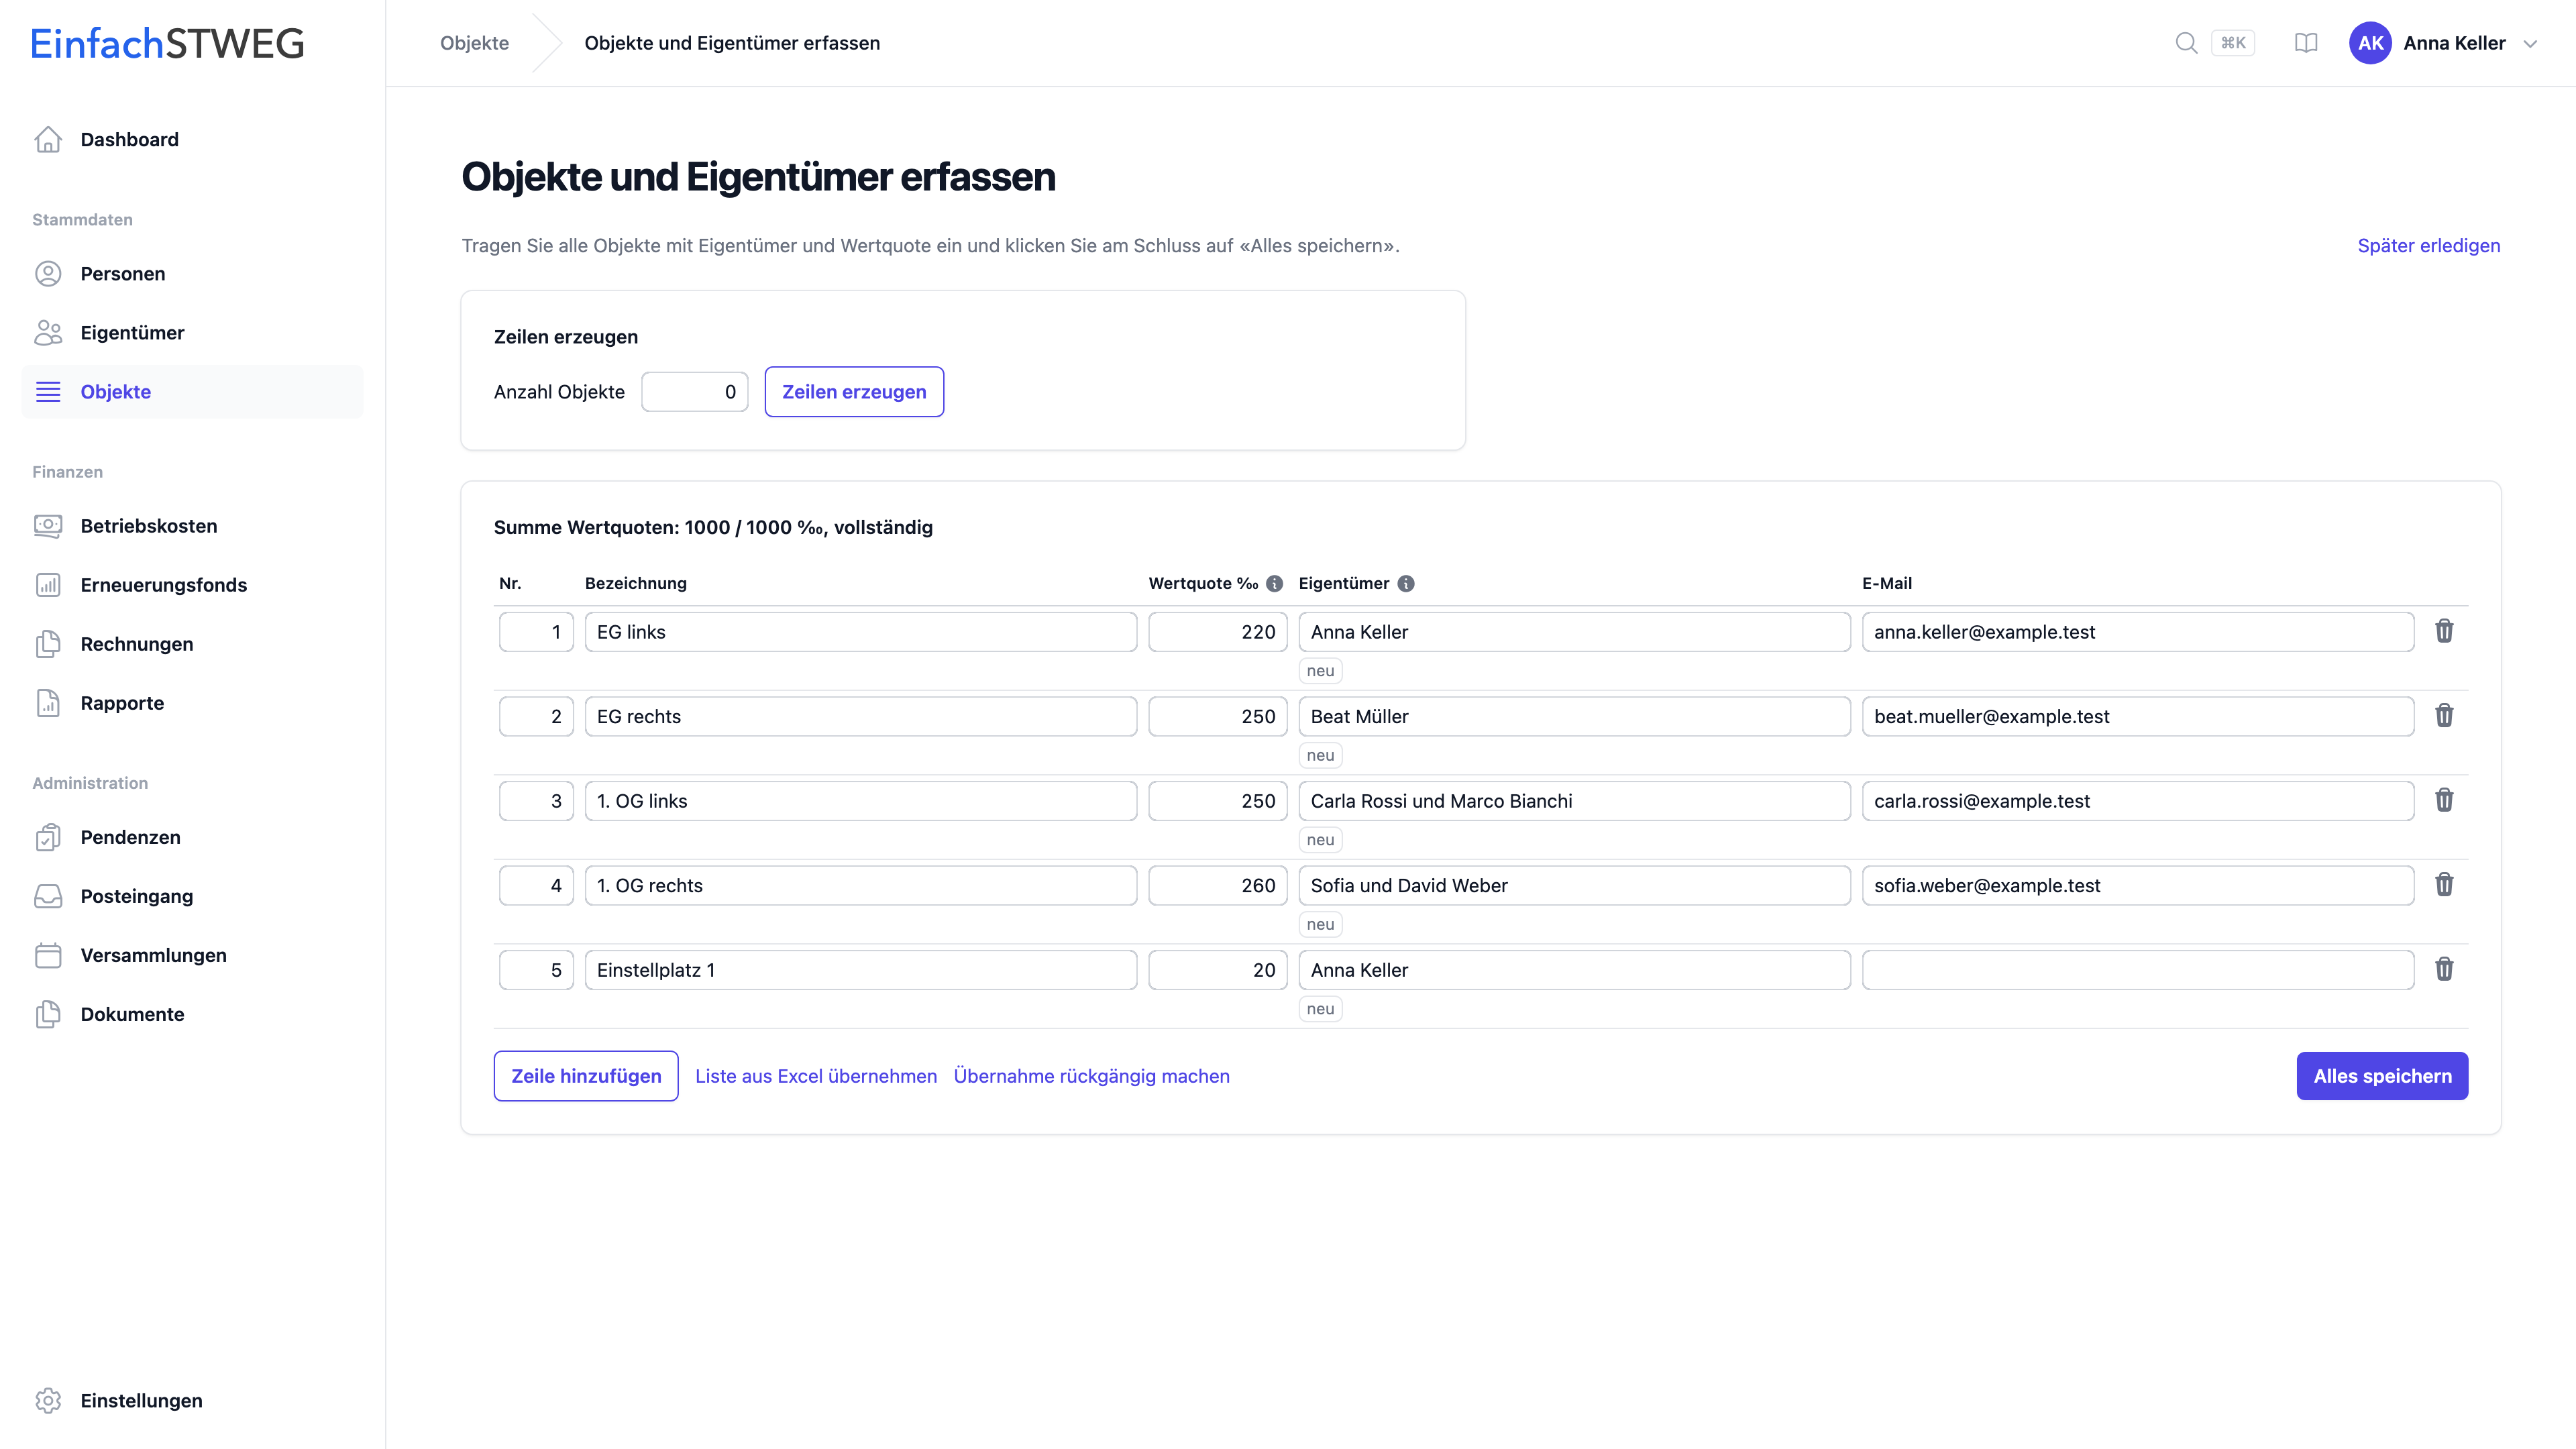Screen dimensions: 2576x1449
Task: Open the documentation book icon
Action: [2306, 43]
